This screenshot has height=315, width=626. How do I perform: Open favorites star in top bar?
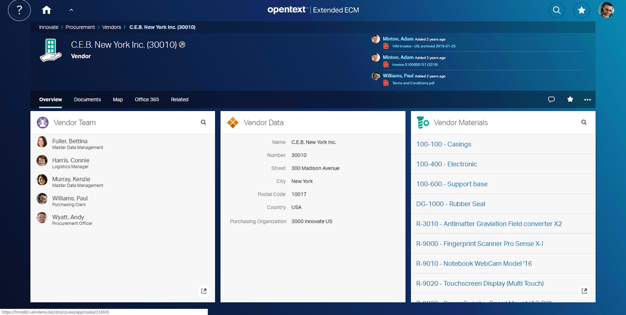coord(581,10)
